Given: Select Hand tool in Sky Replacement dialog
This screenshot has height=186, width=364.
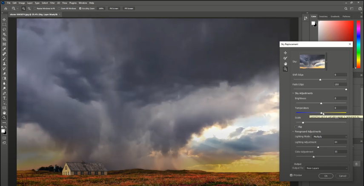Looking at the screenshot, I should click(x=285, y=63).
